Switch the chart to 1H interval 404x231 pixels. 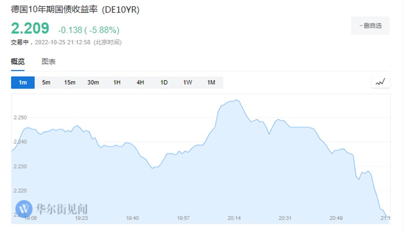[x=117, y=82]
